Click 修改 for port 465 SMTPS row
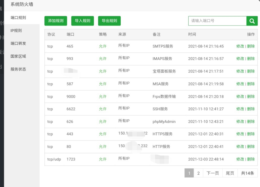The height and width of the screenshot is (187, 260). pos(240,46)
